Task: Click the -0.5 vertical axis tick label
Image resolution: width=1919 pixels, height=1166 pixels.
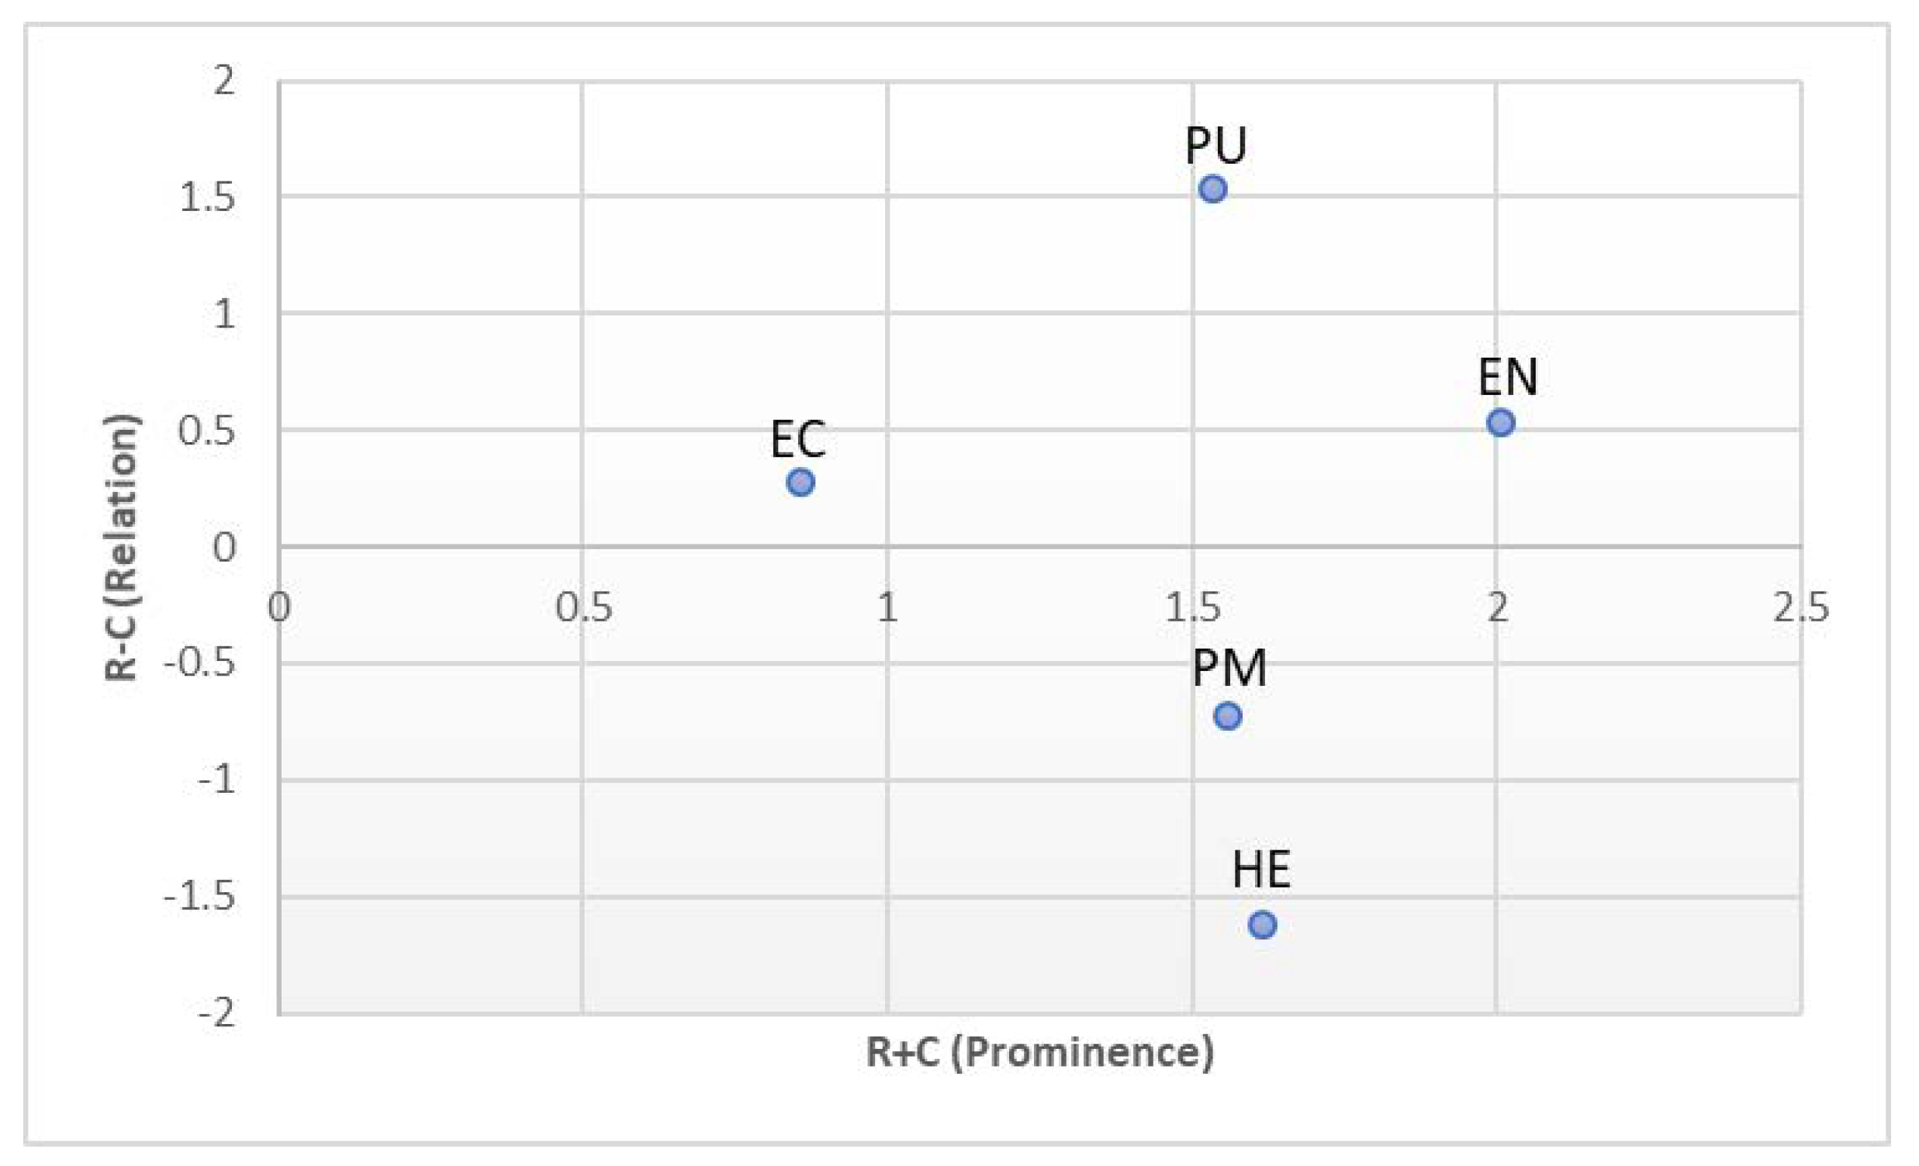Action: [199, 663]
